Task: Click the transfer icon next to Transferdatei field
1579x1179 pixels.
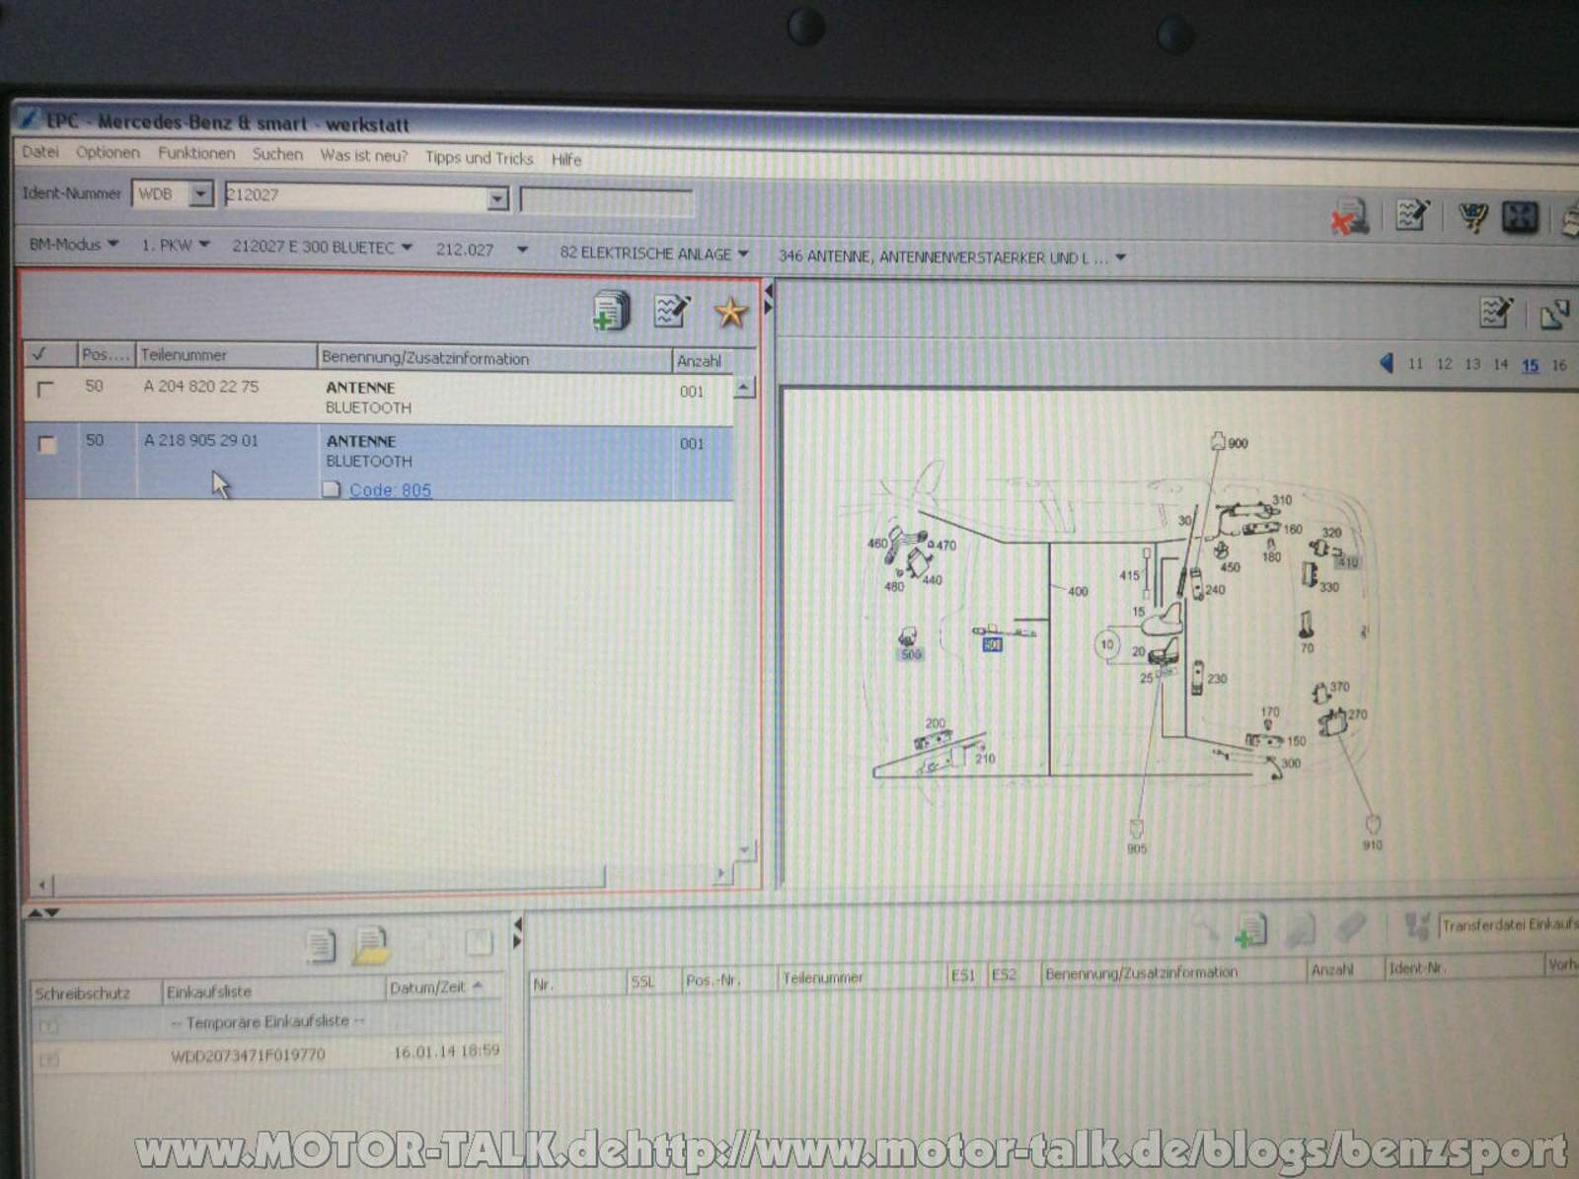Action: point(1416,925)
